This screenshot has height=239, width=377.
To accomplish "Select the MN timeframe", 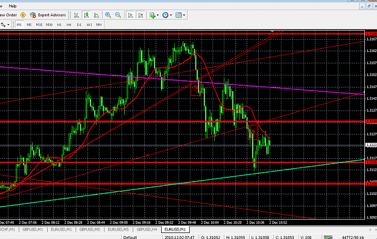I will (x=99, y=25).
